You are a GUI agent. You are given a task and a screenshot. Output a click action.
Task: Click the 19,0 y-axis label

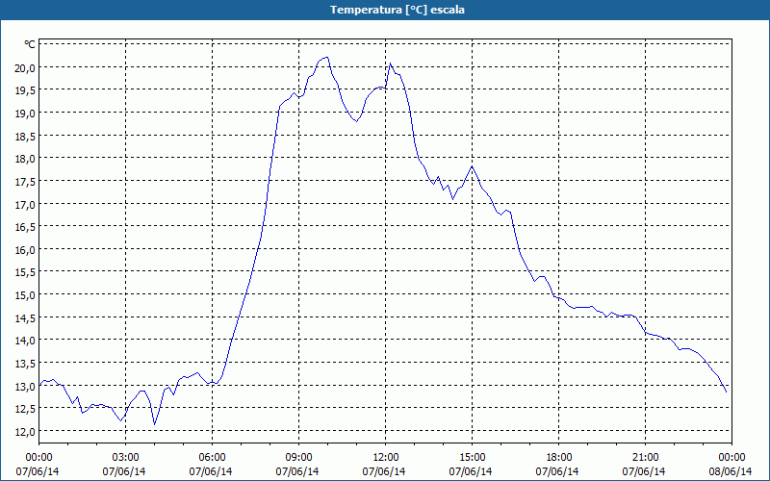pyautogui.click(x=25, y=114)
